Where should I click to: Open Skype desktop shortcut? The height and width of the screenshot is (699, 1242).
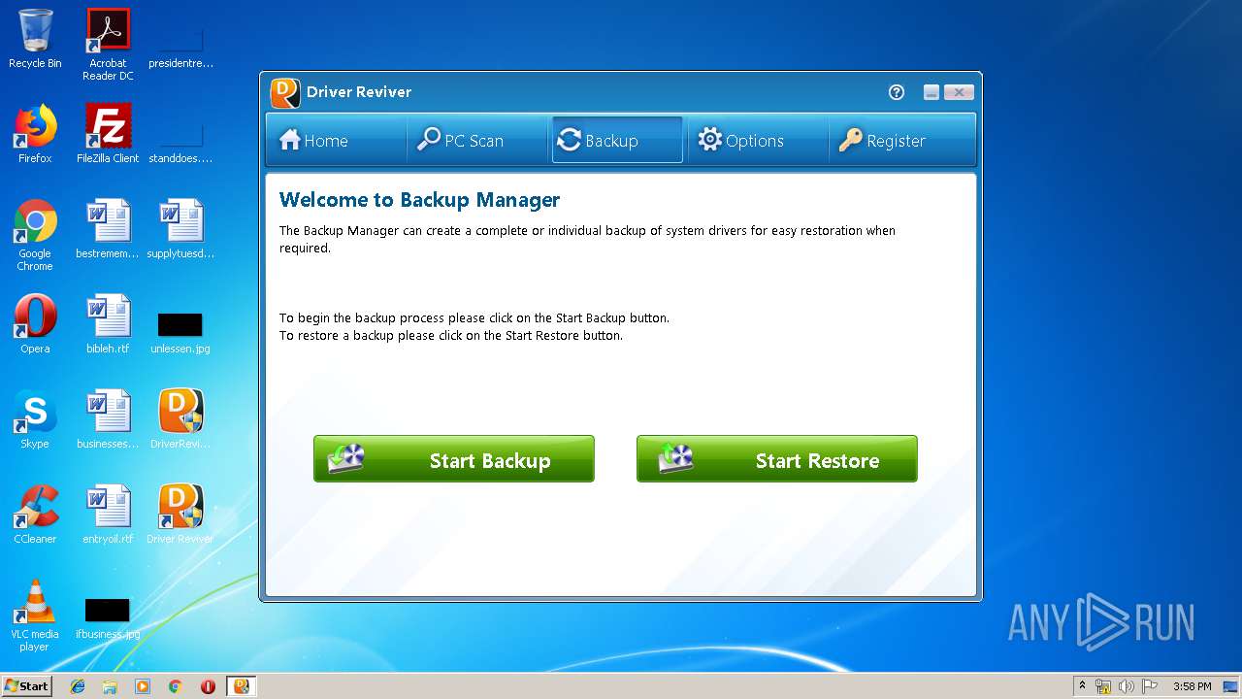point(35,419)
